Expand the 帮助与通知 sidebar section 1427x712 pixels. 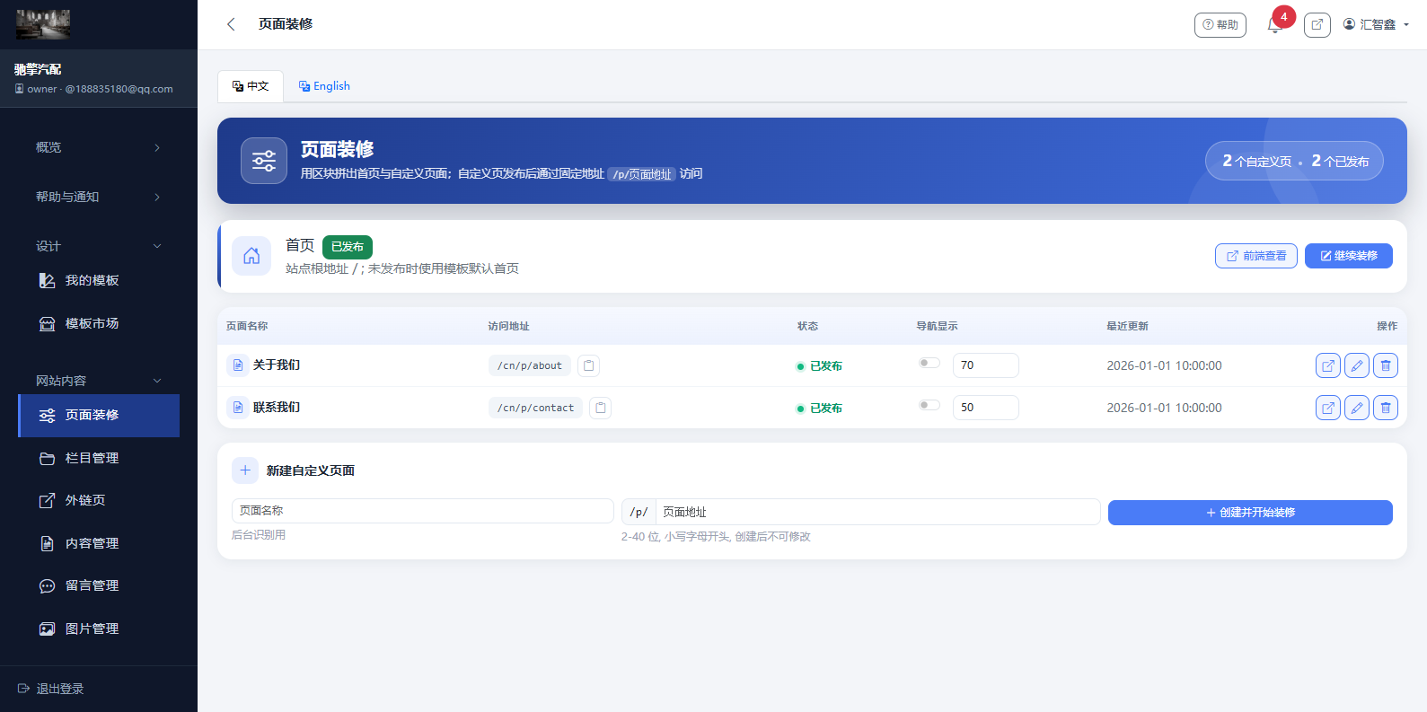[x=99, y=197]
